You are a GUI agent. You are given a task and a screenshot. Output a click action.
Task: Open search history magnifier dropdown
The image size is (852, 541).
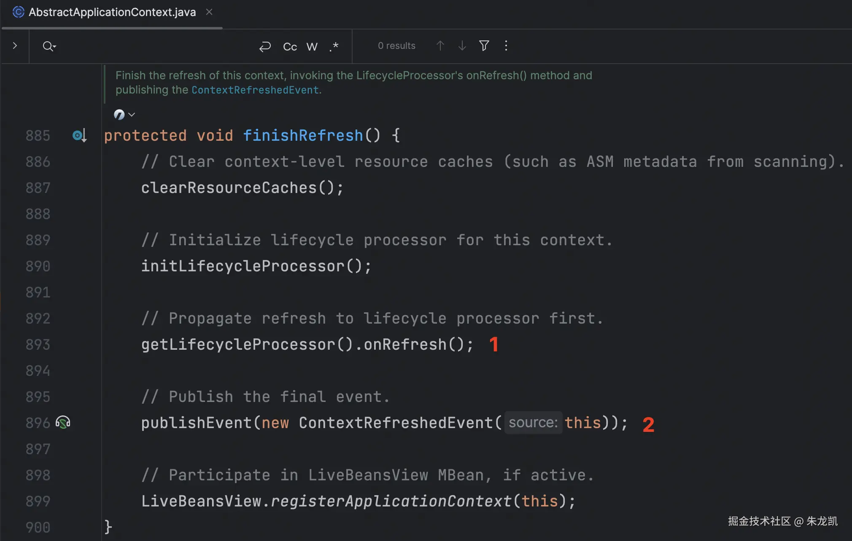click(x=49, y=46)
